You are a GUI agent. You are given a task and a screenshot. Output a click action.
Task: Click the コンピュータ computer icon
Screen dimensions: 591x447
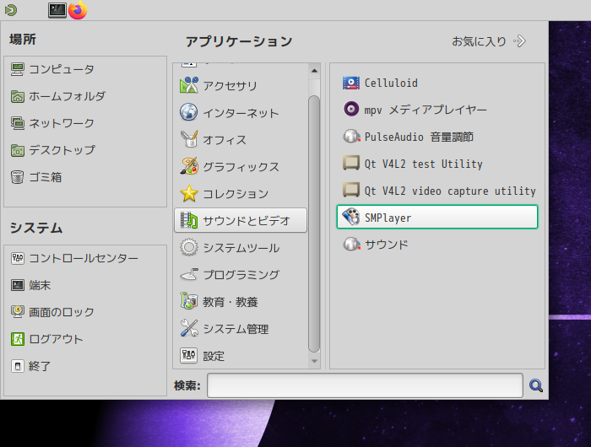click(18, 69)
